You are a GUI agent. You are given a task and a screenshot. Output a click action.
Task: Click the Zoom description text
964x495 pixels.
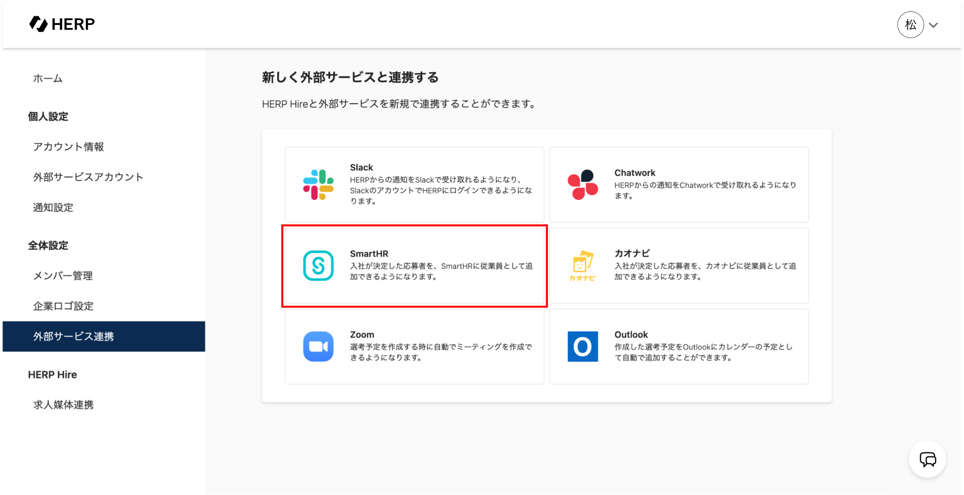tap(441, 352)
